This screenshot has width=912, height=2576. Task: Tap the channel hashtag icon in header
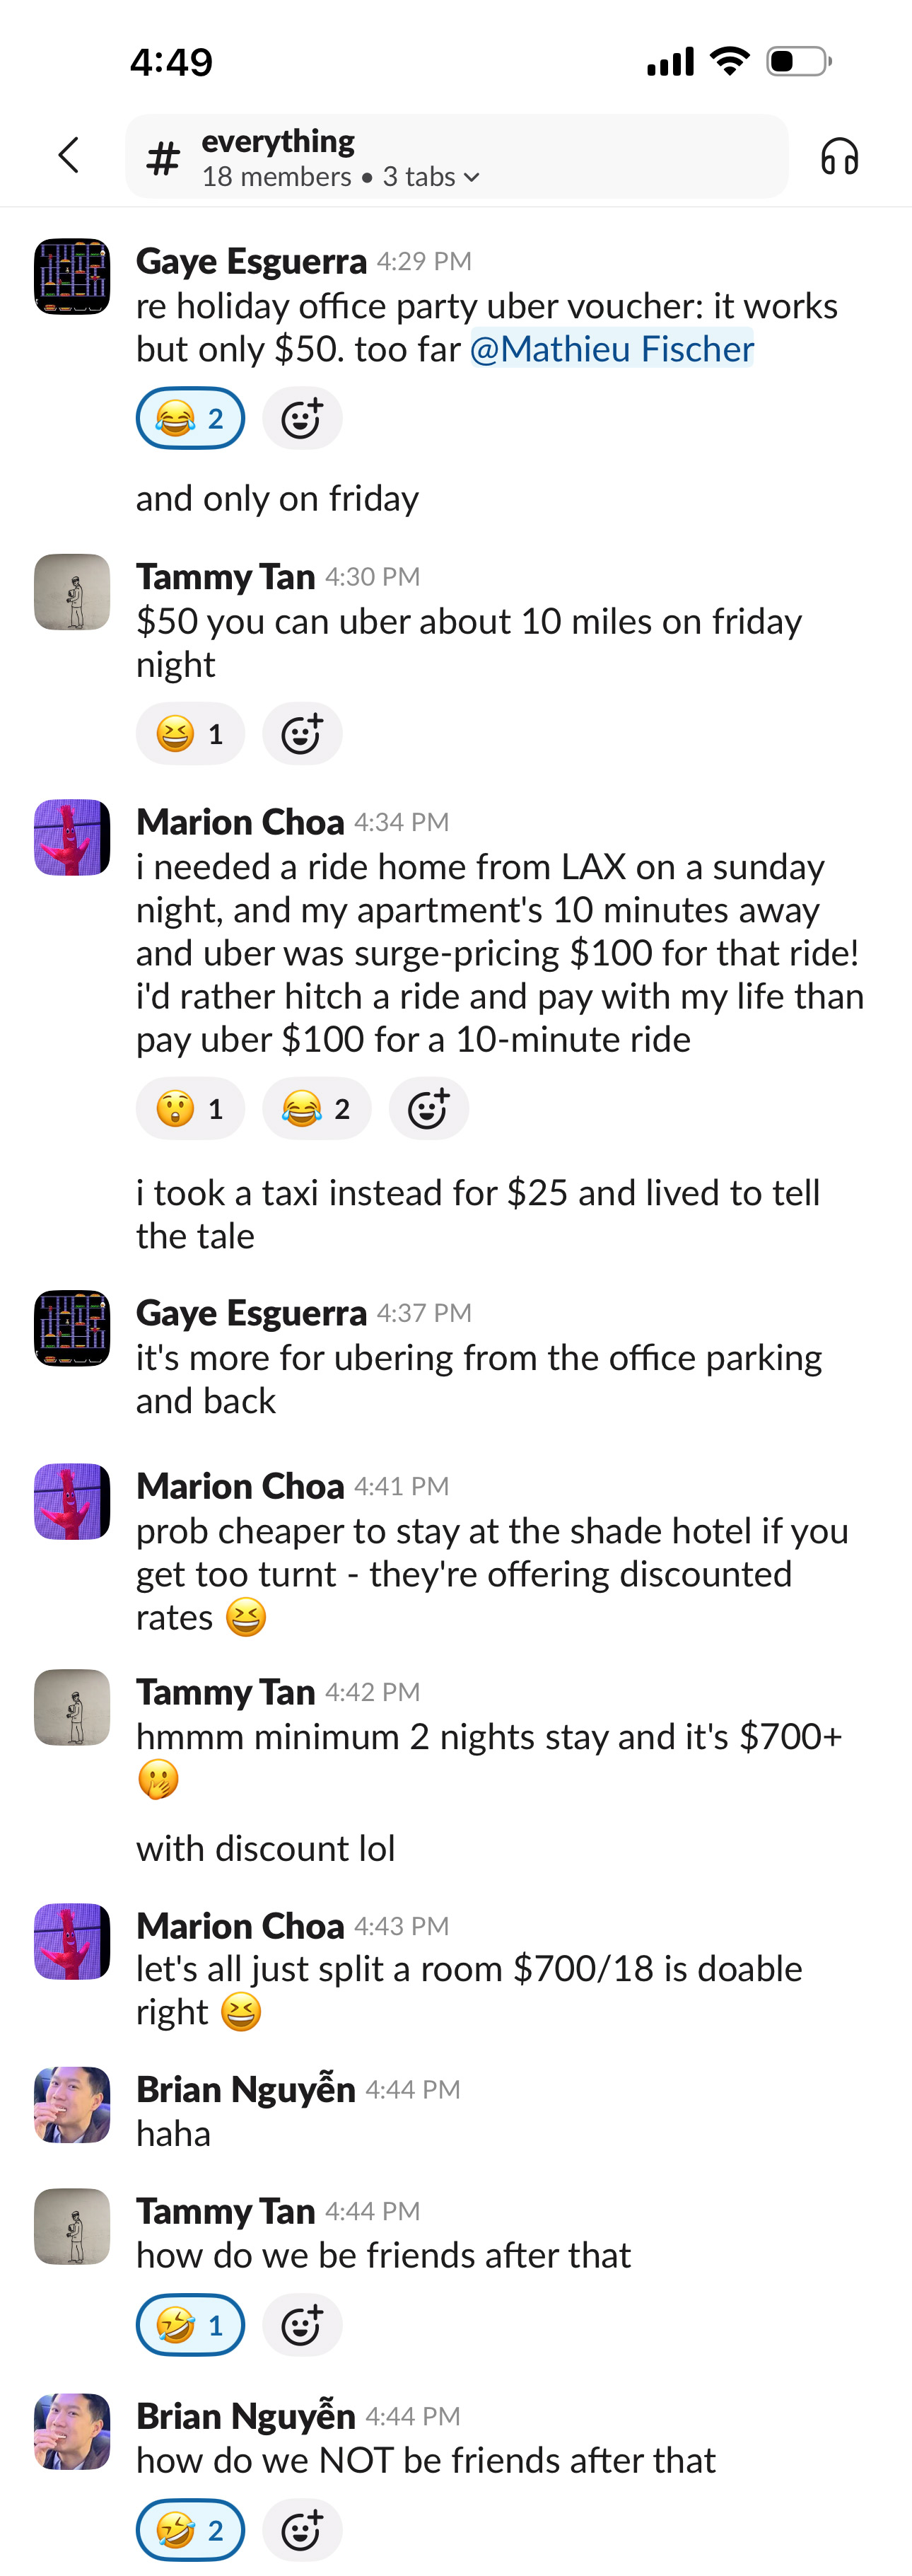pyautogui.click(x=163, y=158)
